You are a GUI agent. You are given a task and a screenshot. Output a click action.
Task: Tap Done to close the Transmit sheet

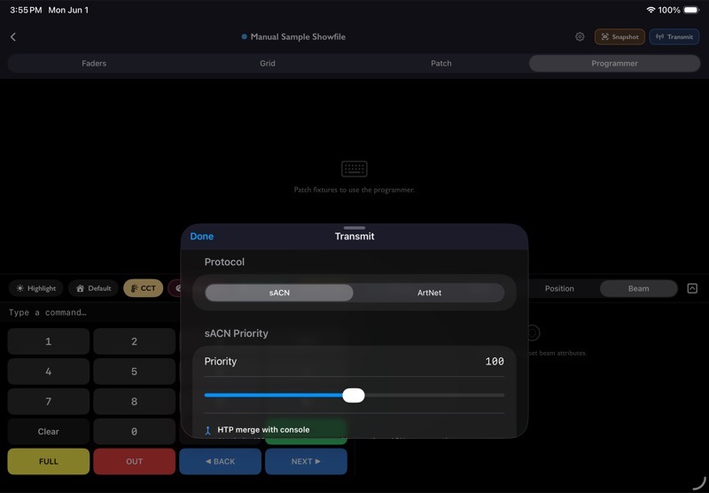202,236
